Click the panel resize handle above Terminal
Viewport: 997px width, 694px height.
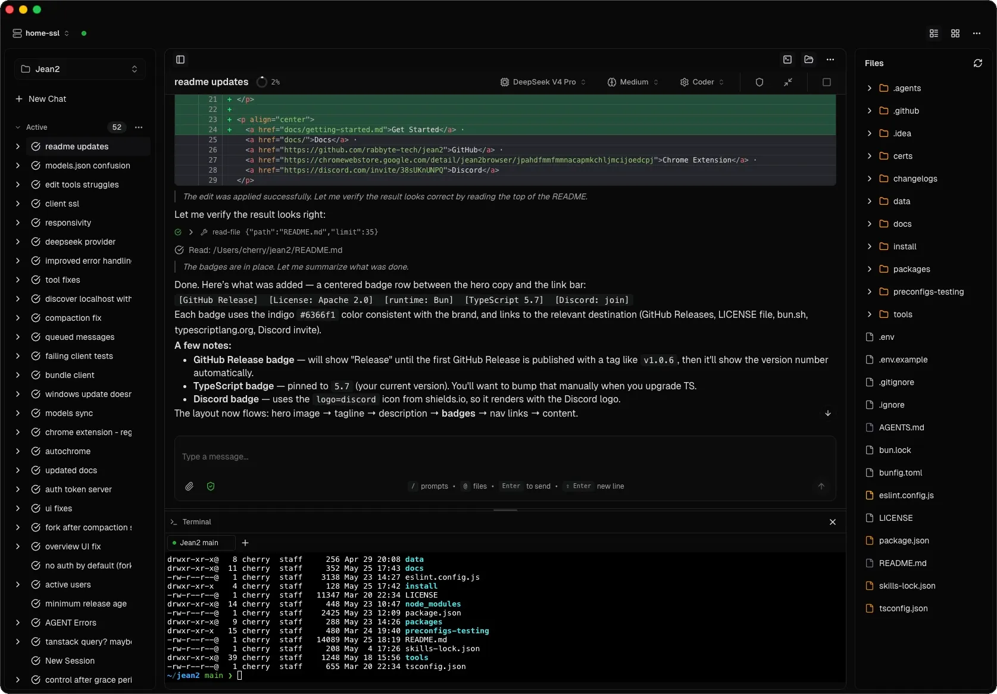[505, 510]
